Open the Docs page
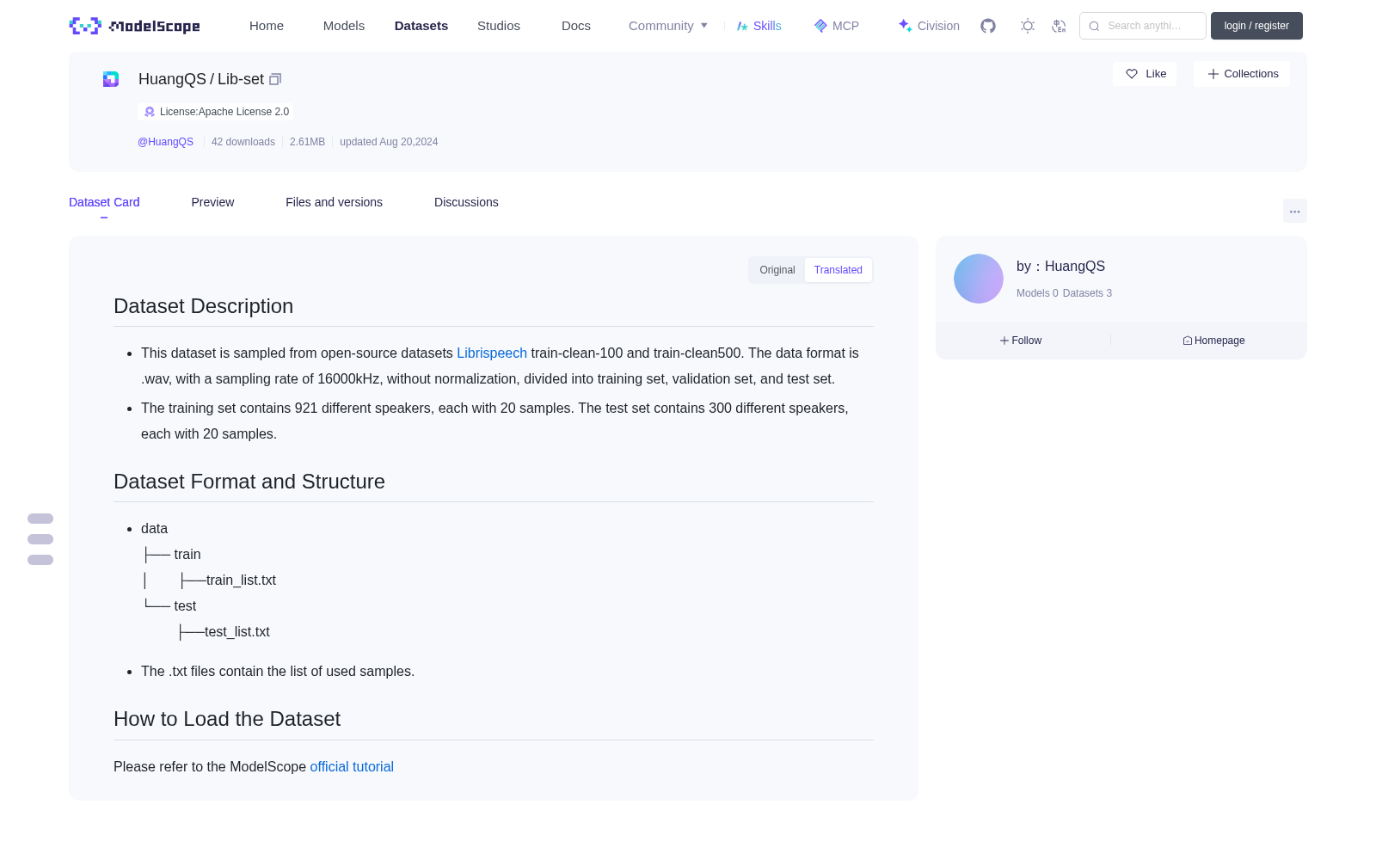The height and width of the screenshot is (860, 1376). click(x=576, y=26)
